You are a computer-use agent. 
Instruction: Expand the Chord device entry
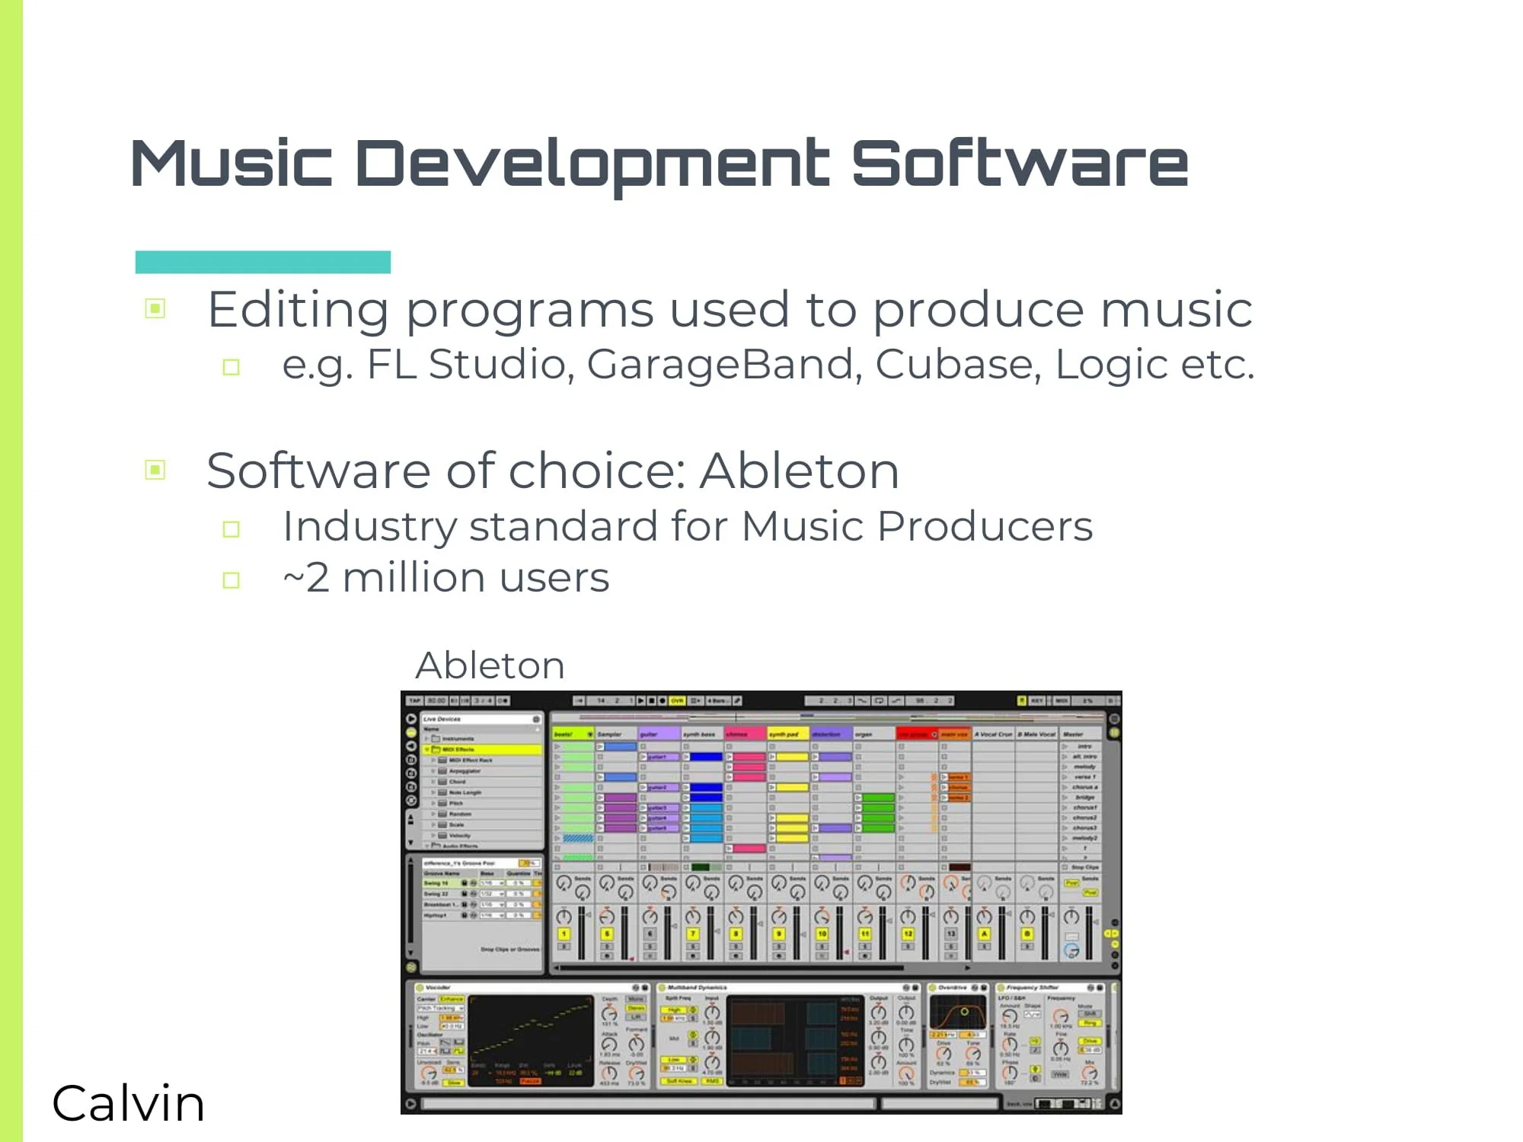pos(434,782)
